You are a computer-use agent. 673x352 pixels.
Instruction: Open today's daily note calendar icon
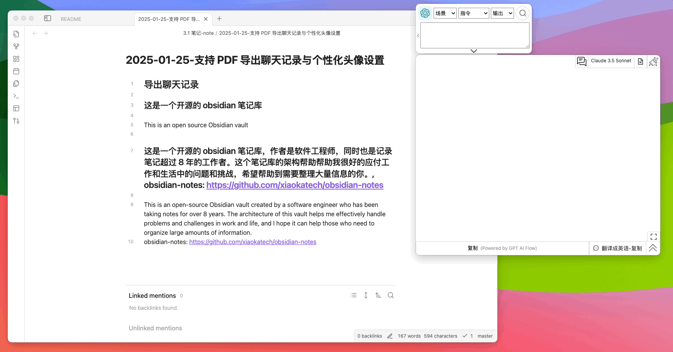click(16, 71)
